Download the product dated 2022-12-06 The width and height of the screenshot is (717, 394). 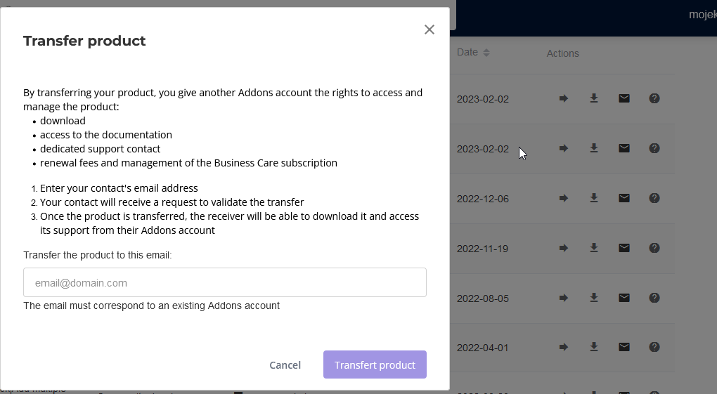[x=594, y=198]
